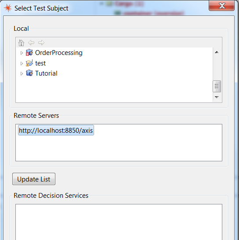Click the Home navigation icon
The width and height of the screenshot is (239, 240).
tap(21, 43)
